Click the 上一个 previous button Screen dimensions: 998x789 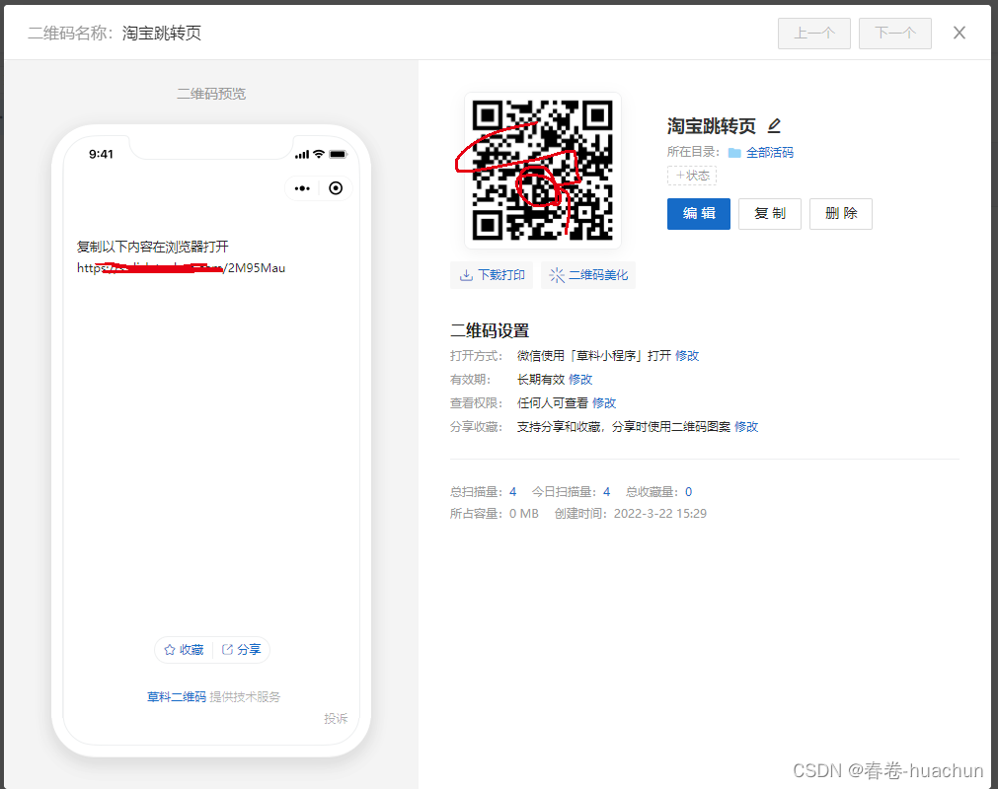(x=814, y=34)
